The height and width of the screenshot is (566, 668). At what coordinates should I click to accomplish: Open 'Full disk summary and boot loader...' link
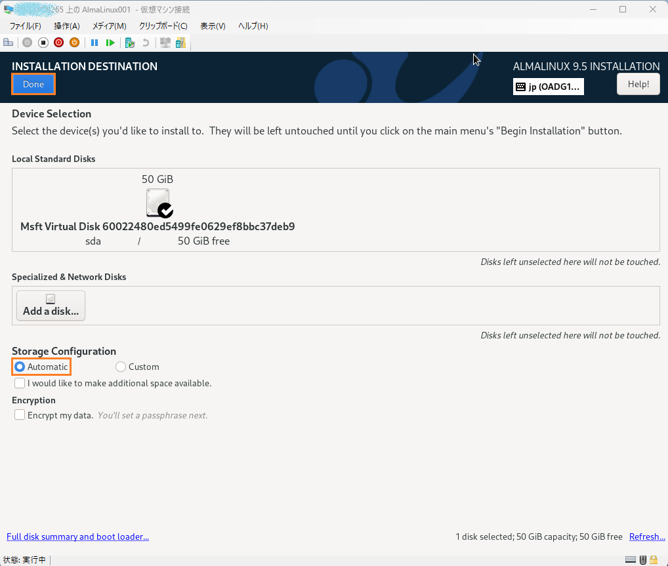[x=77, y=536]
